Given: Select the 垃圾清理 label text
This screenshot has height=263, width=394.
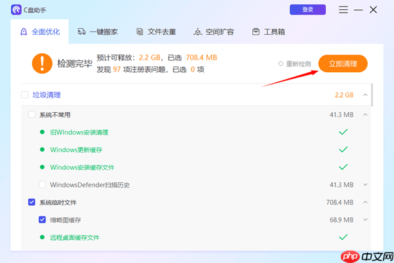Looking at the screenshot, I should point(47,95).
